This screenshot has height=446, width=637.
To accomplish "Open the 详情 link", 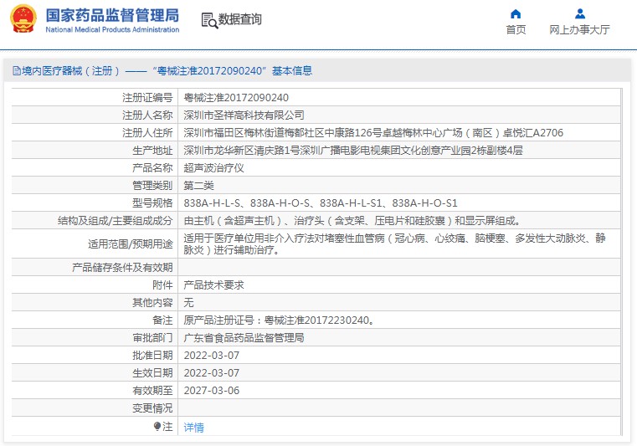I will coord(193,427).
